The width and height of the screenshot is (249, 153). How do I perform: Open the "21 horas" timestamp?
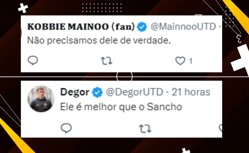[191, 92]
